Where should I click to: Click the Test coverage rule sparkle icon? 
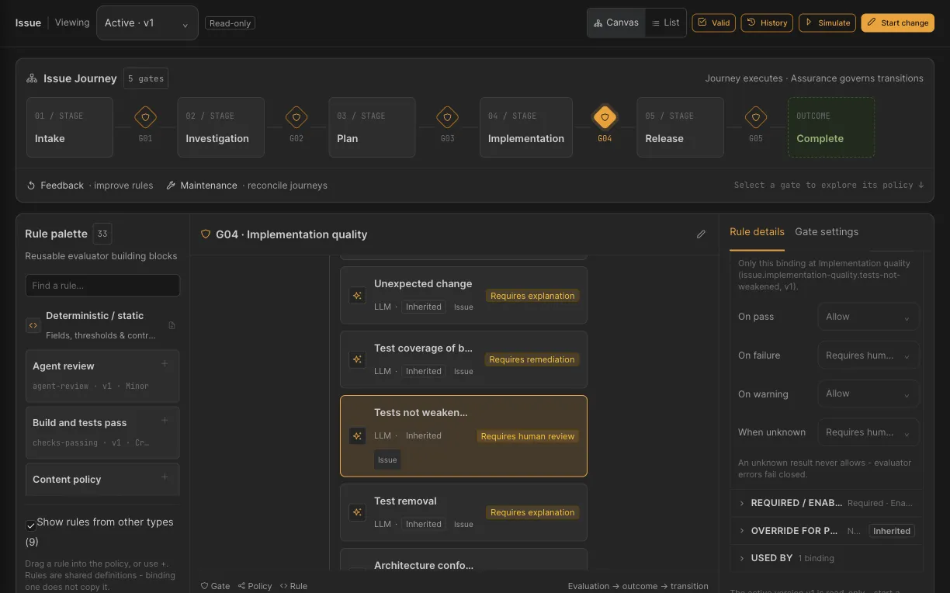[x=357, y=359]
